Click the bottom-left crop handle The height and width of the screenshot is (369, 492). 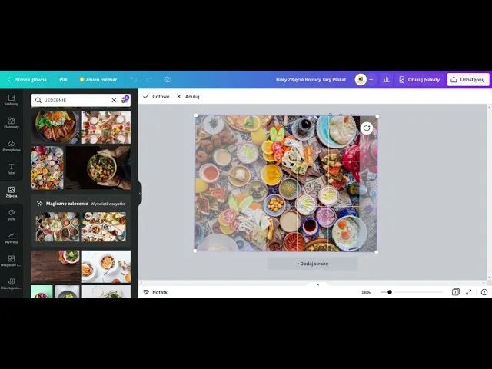195,251
